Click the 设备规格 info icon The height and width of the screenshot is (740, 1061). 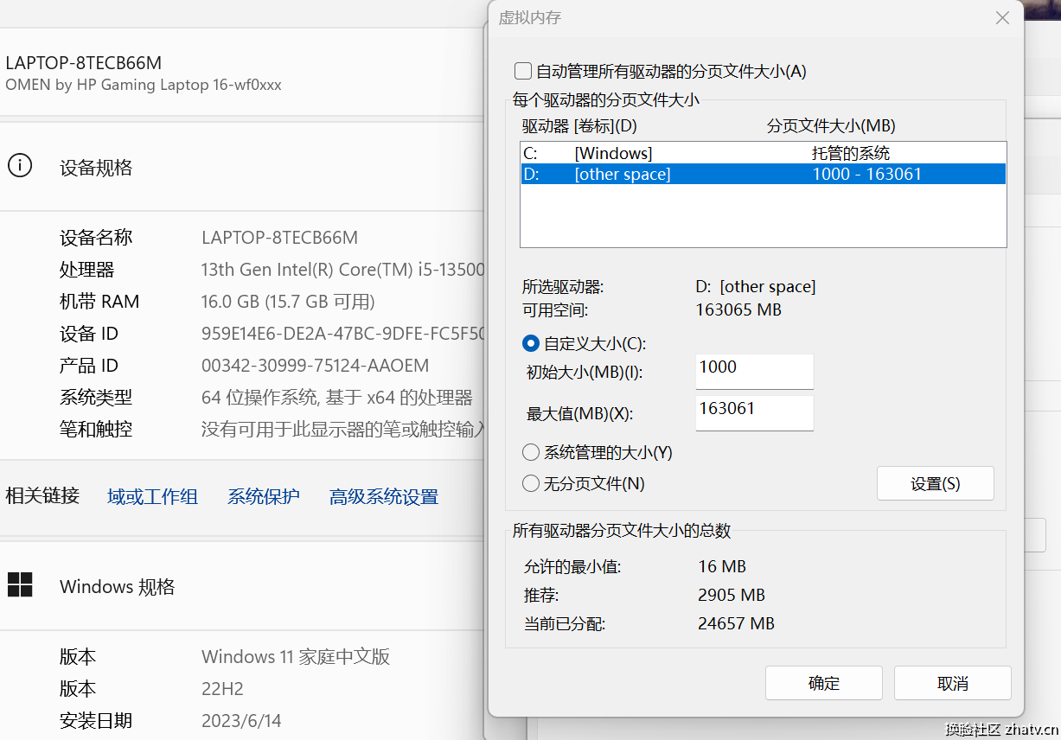(20, 165)
